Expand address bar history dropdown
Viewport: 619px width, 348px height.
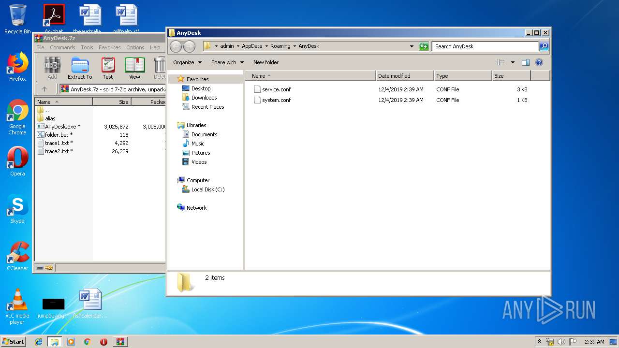(412, 46)
